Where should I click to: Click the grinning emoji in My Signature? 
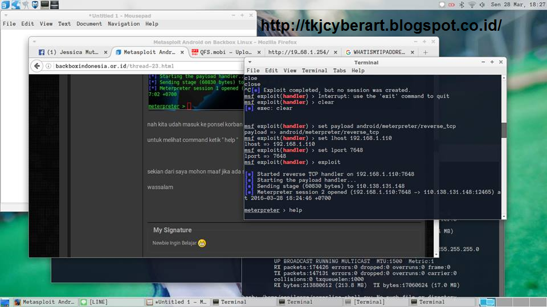coord(202,243)
